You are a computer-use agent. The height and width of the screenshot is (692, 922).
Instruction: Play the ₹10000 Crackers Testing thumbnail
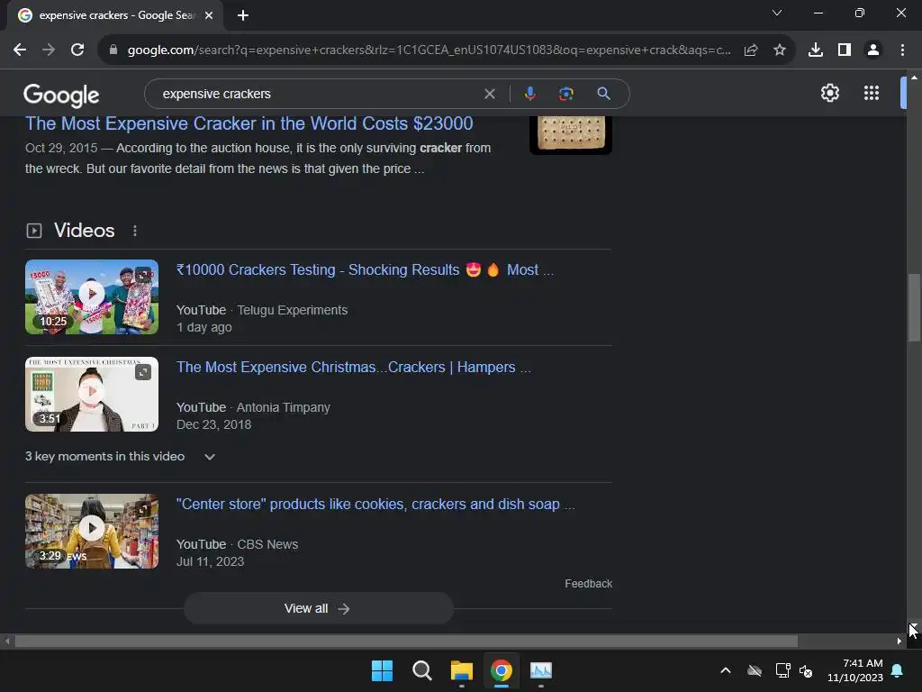point(92,296)
